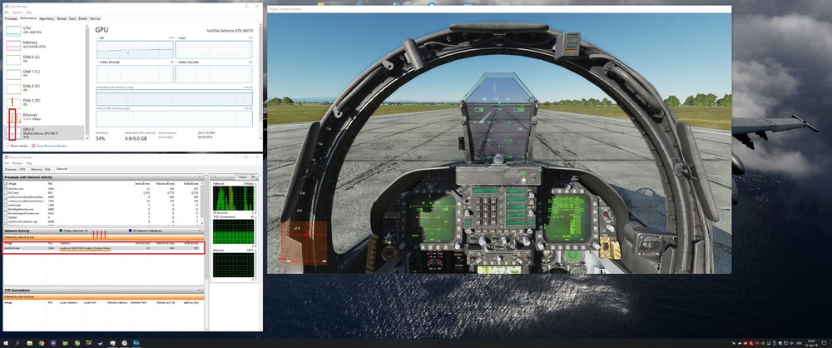Open the Startup tab in Task Manager

click(x=62, y=18)
